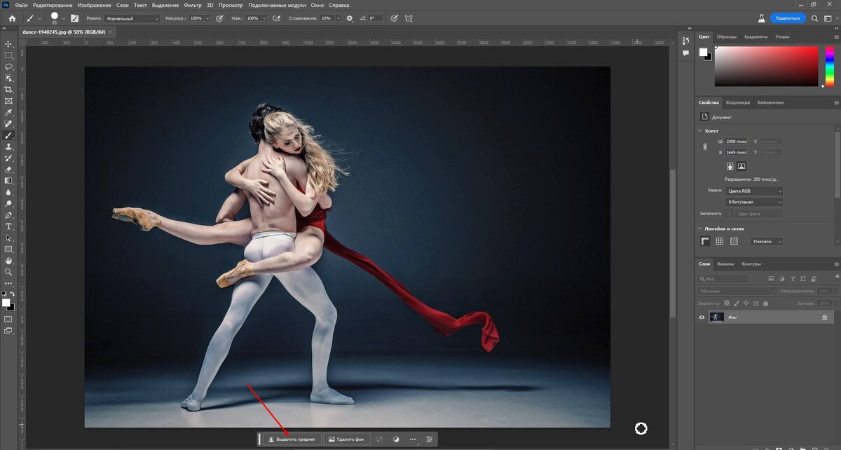Open smoothing options gear icon
This screenshot has width=841, height=450.
(x=349, y=18)
